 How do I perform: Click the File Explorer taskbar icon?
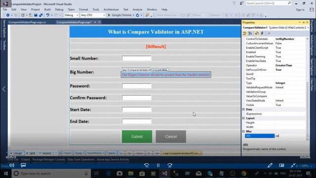[130, 174]
